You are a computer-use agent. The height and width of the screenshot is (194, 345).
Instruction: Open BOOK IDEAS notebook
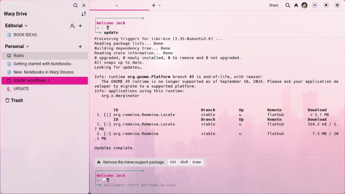[45, 35]
